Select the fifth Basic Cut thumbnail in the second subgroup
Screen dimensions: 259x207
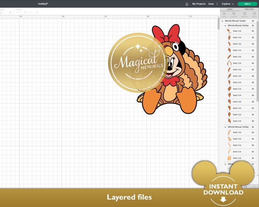pos(229,158)
